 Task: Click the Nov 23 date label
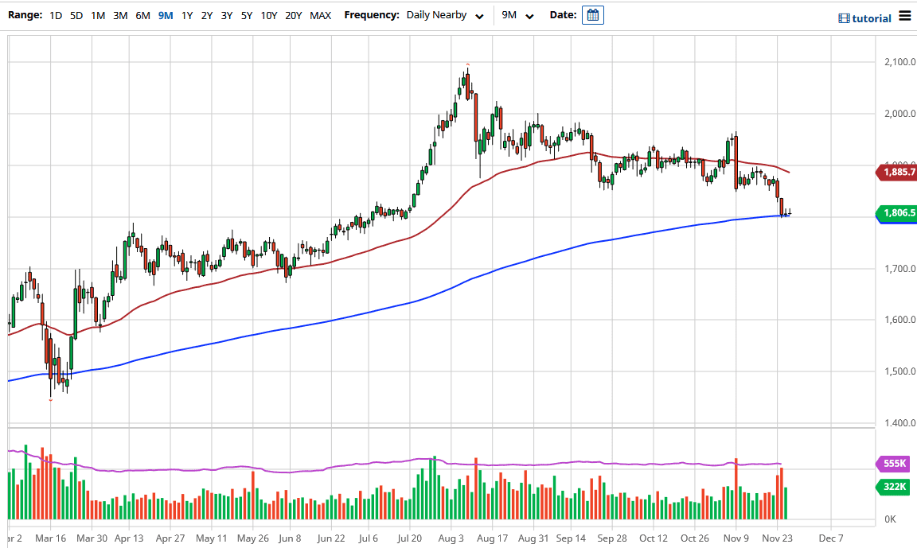point(777,538)
